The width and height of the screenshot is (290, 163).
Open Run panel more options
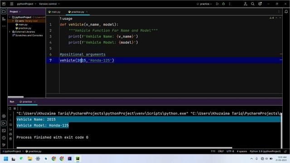pyautogui.click(x=20, y=109)
